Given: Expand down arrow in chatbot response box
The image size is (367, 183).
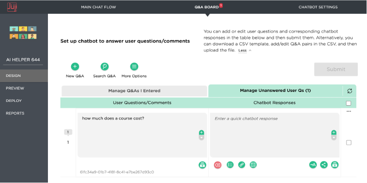Looking at the screenshot, I should tap(334, 138).
